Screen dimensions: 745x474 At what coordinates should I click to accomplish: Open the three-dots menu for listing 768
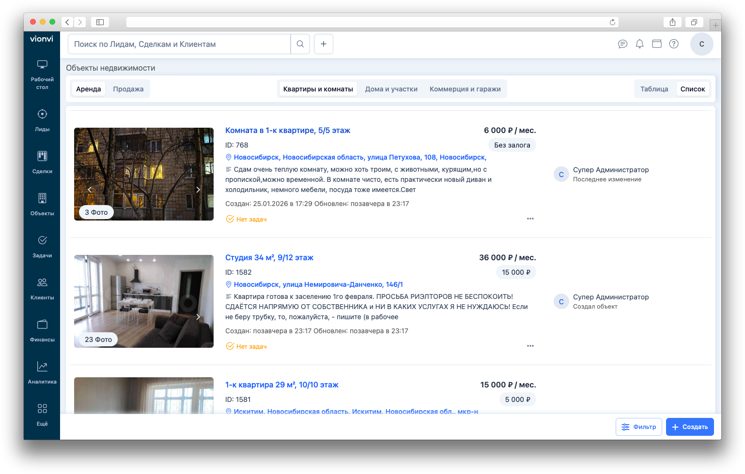pyautogui.click(x=530, y=219)
